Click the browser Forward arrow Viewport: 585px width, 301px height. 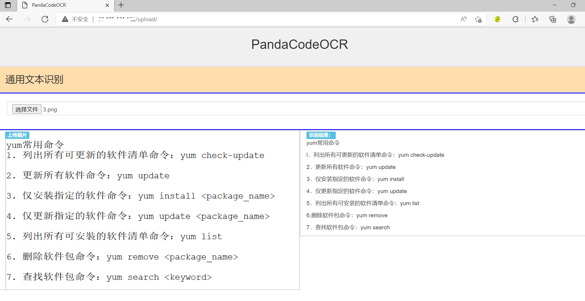[27, 19]
